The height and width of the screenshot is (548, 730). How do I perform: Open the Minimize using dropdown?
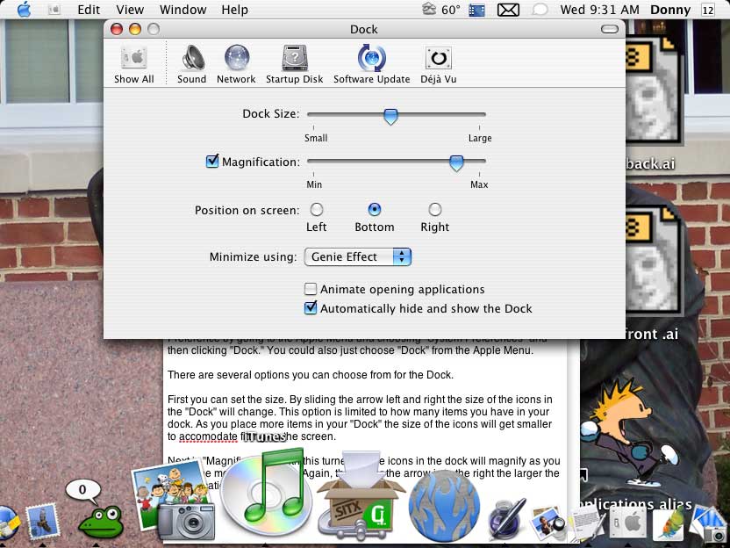click(358, 256)
